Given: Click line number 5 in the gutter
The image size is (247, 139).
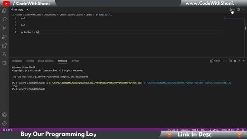Looking at the screenshot, I should pyautogui.click(x=15, y=32).
